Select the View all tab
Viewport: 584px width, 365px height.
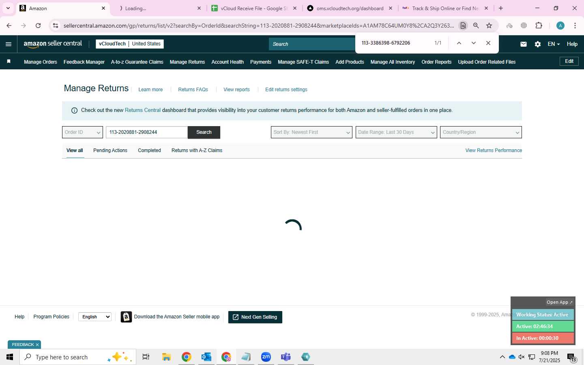(75, 150)
